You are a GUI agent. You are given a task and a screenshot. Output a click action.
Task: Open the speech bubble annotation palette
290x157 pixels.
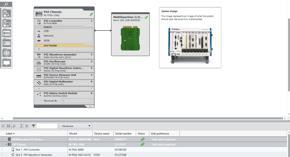coord(7,63)
